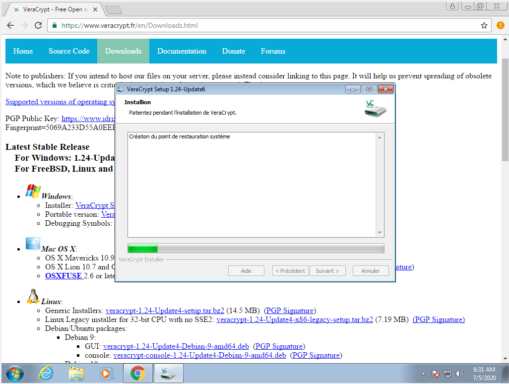Click the browser forward arrow

24,25
